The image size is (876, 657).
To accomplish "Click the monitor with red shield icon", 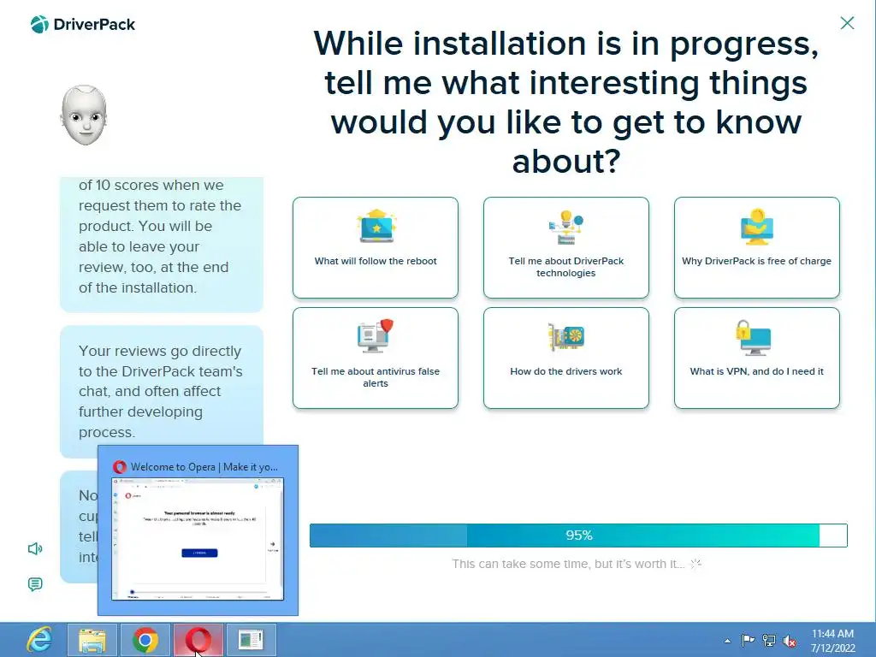I will tap(376, 335).
